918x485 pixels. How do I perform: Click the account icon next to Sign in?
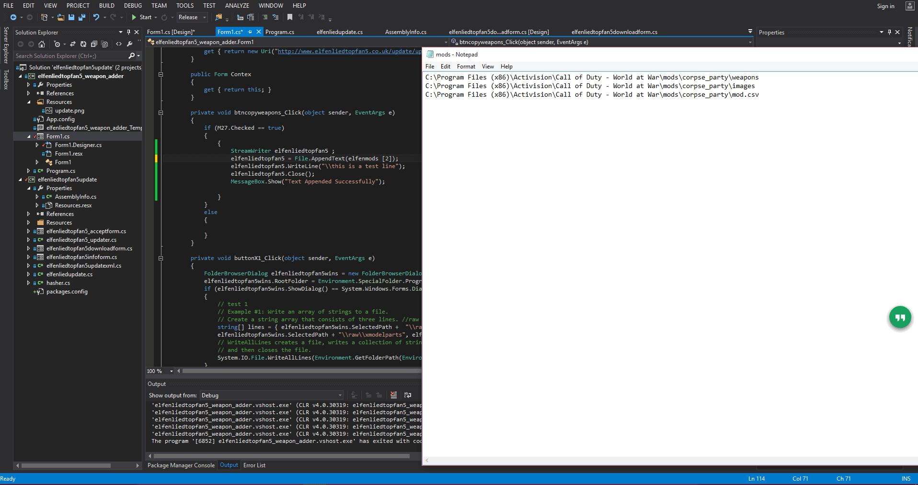point(909,6)
